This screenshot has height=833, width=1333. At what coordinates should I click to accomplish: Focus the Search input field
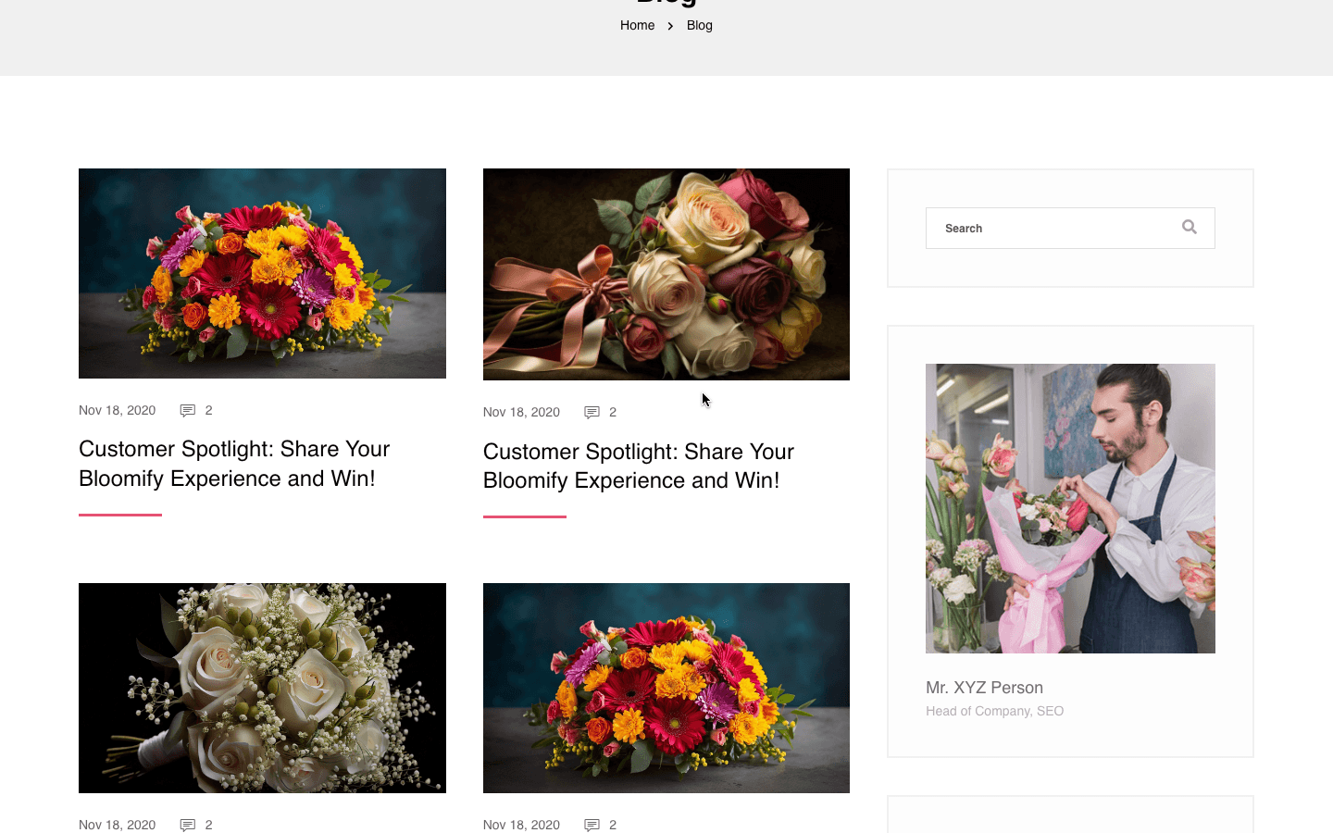pos(1051,229)
